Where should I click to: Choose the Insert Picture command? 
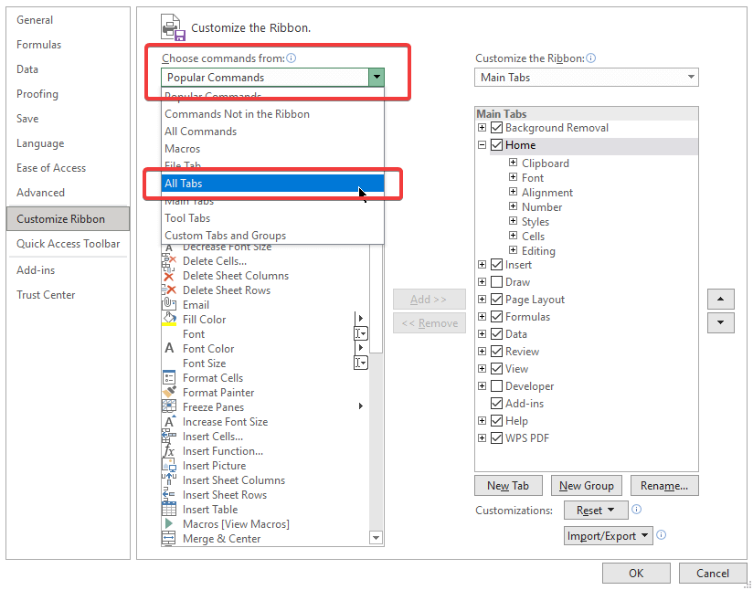(x=211, y=465)
